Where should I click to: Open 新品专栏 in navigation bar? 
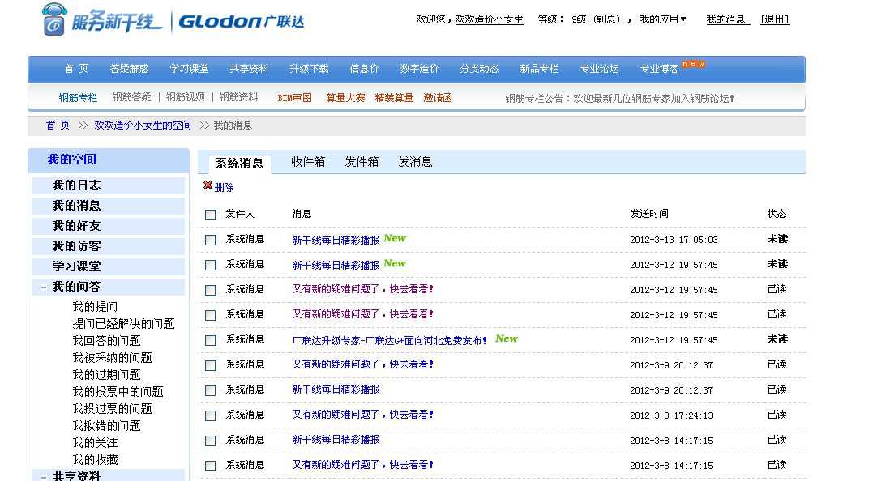539,69
